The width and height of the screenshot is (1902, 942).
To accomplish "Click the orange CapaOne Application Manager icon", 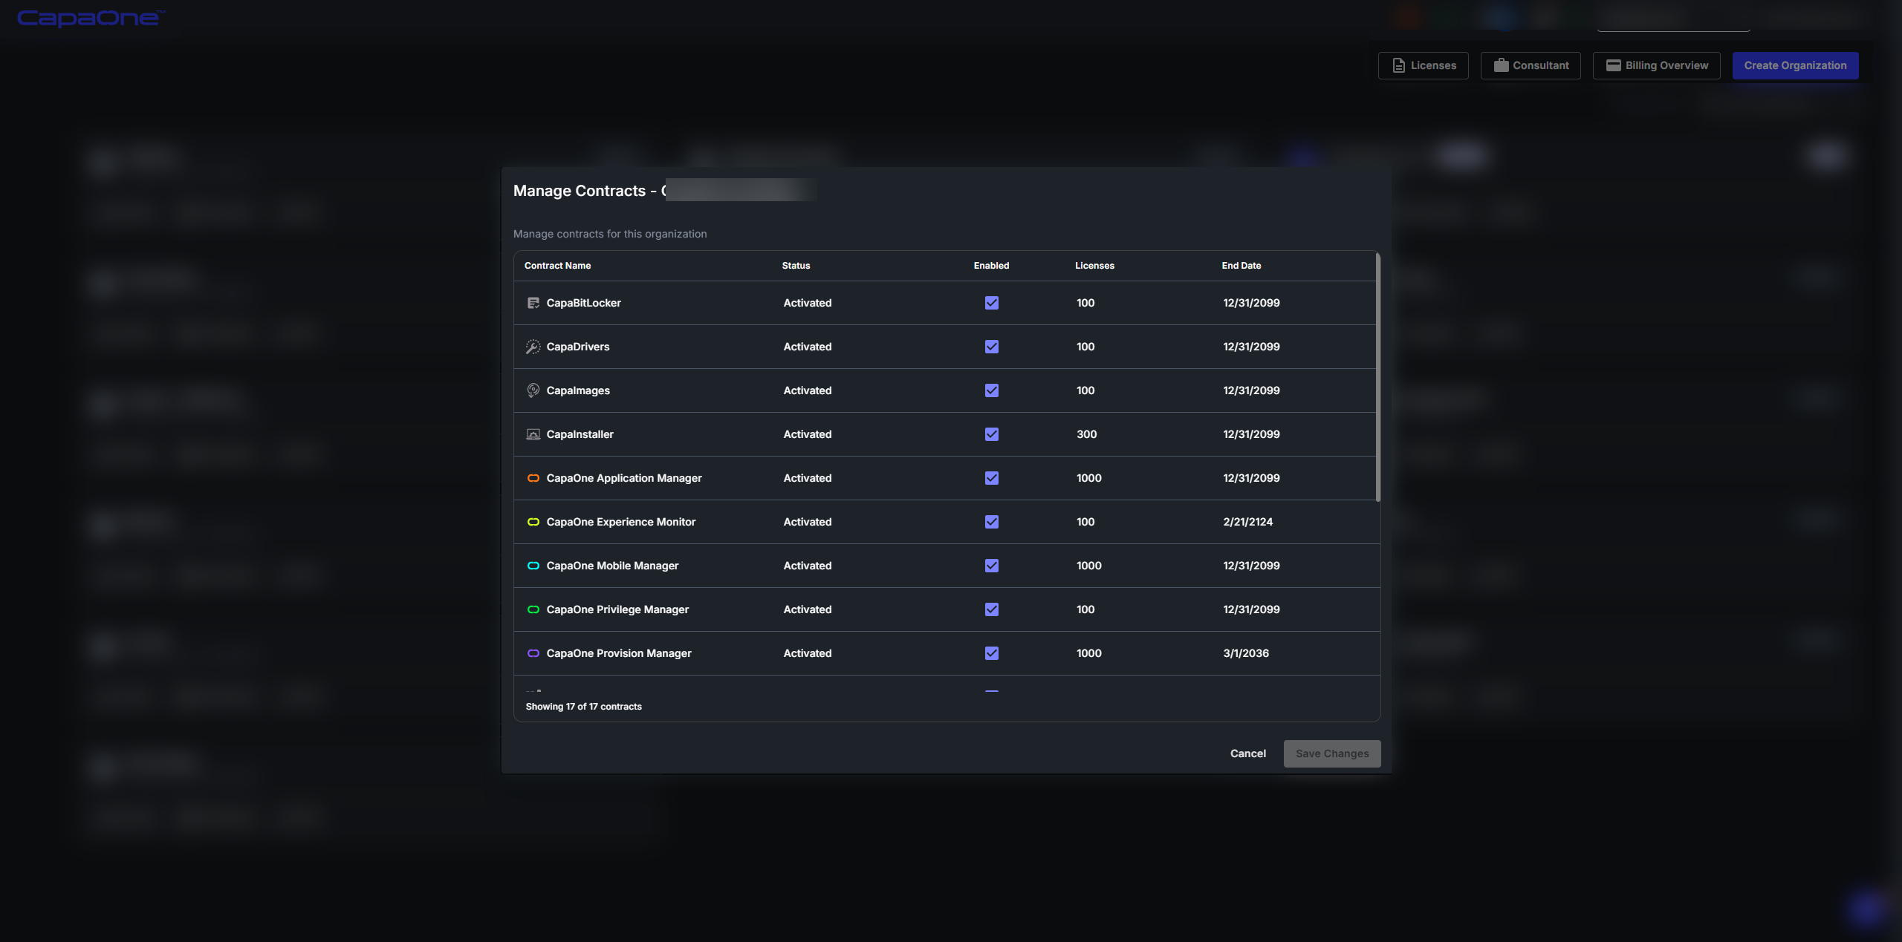I will (533, 478).
